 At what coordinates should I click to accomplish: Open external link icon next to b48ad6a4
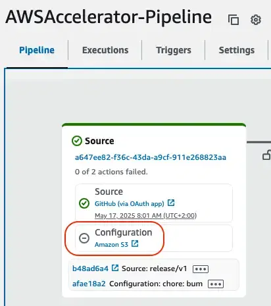coord(115,268)
